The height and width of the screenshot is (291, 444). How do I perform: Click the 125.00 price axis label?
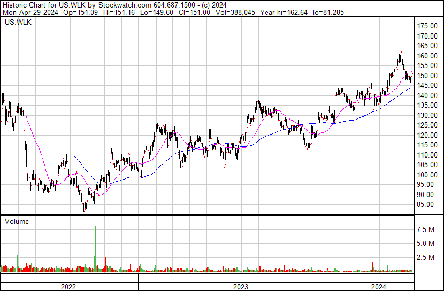[x=427, y=125]
